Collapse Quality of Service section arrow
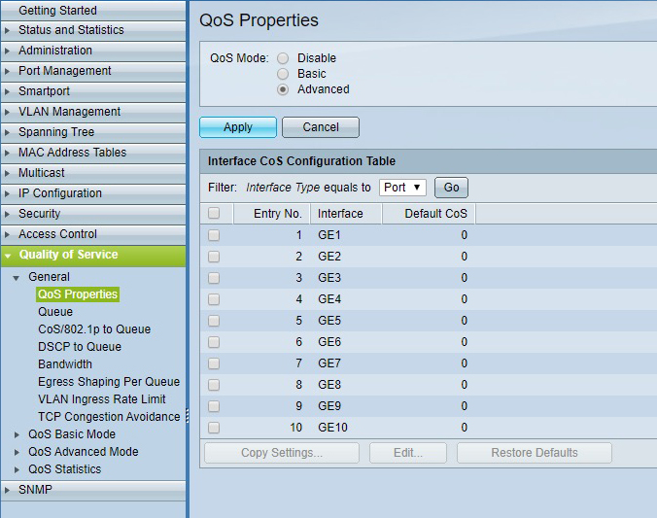657x518 pixels. point(8,256)
